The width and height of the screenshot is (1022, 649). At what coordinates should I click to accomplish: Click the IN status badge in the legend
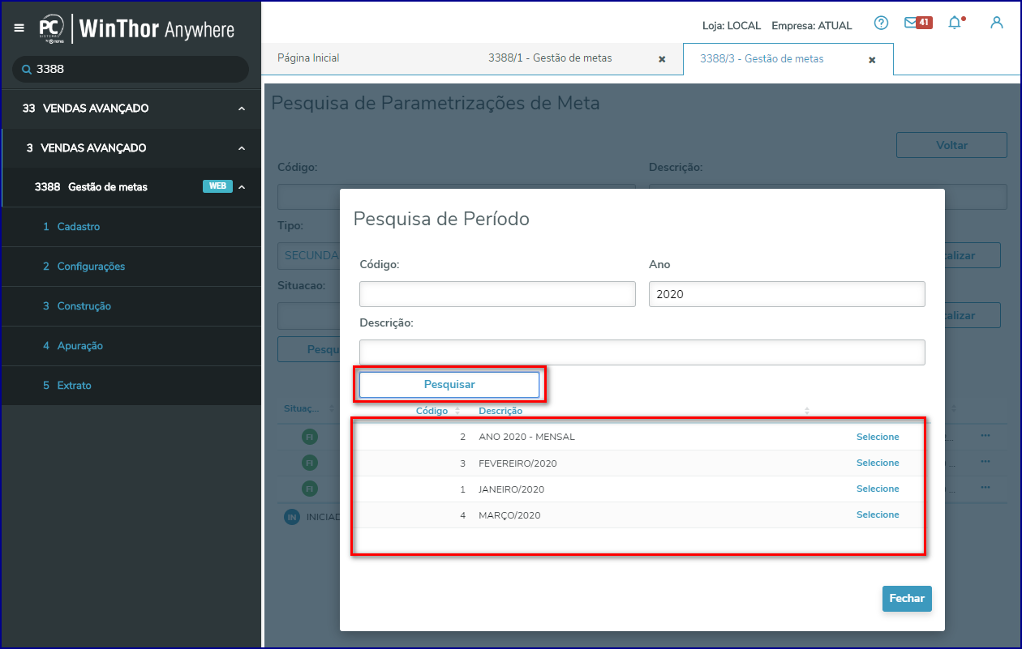click(292, 516)
